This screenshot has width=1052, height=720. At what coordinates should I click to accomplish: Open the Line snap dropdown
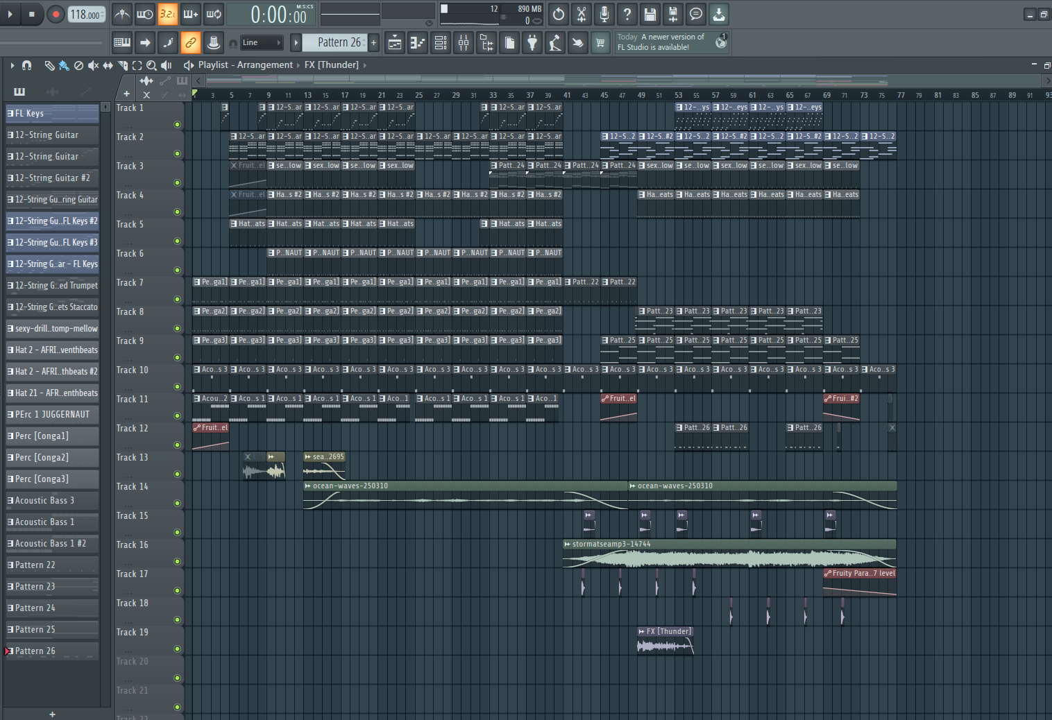(x=262, y=42)
